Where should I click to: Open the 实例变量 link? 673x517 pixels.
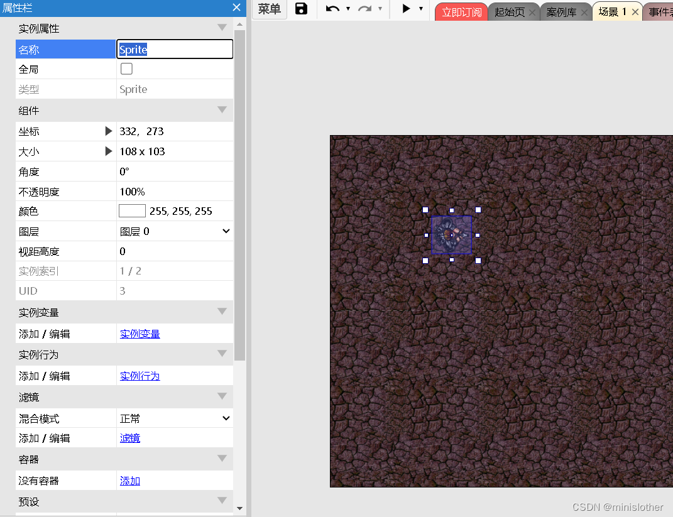(140, 334)
